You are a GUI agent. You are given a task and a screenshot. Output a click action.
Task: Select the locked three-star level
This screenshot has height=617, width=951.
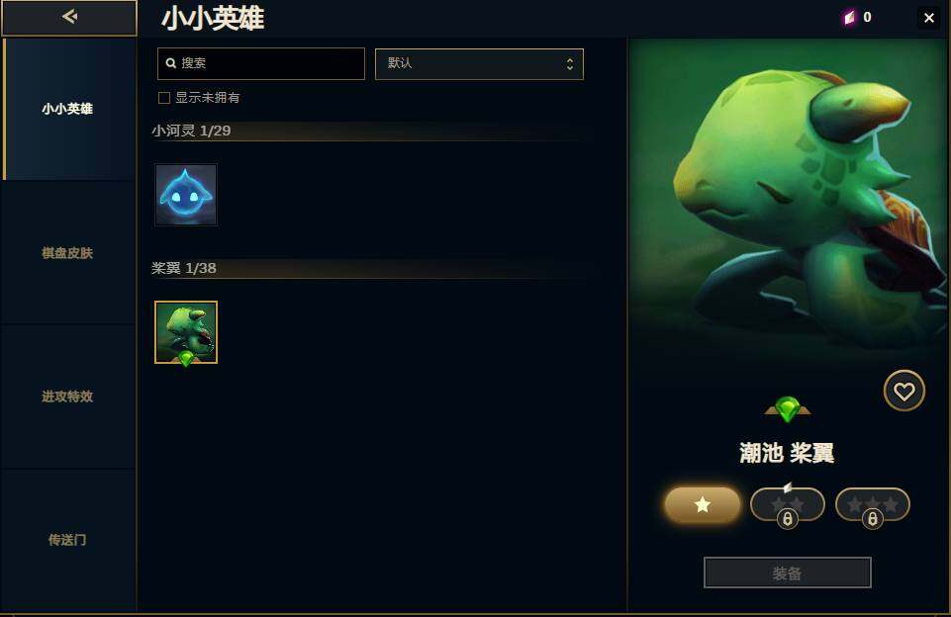pos(872,505)
